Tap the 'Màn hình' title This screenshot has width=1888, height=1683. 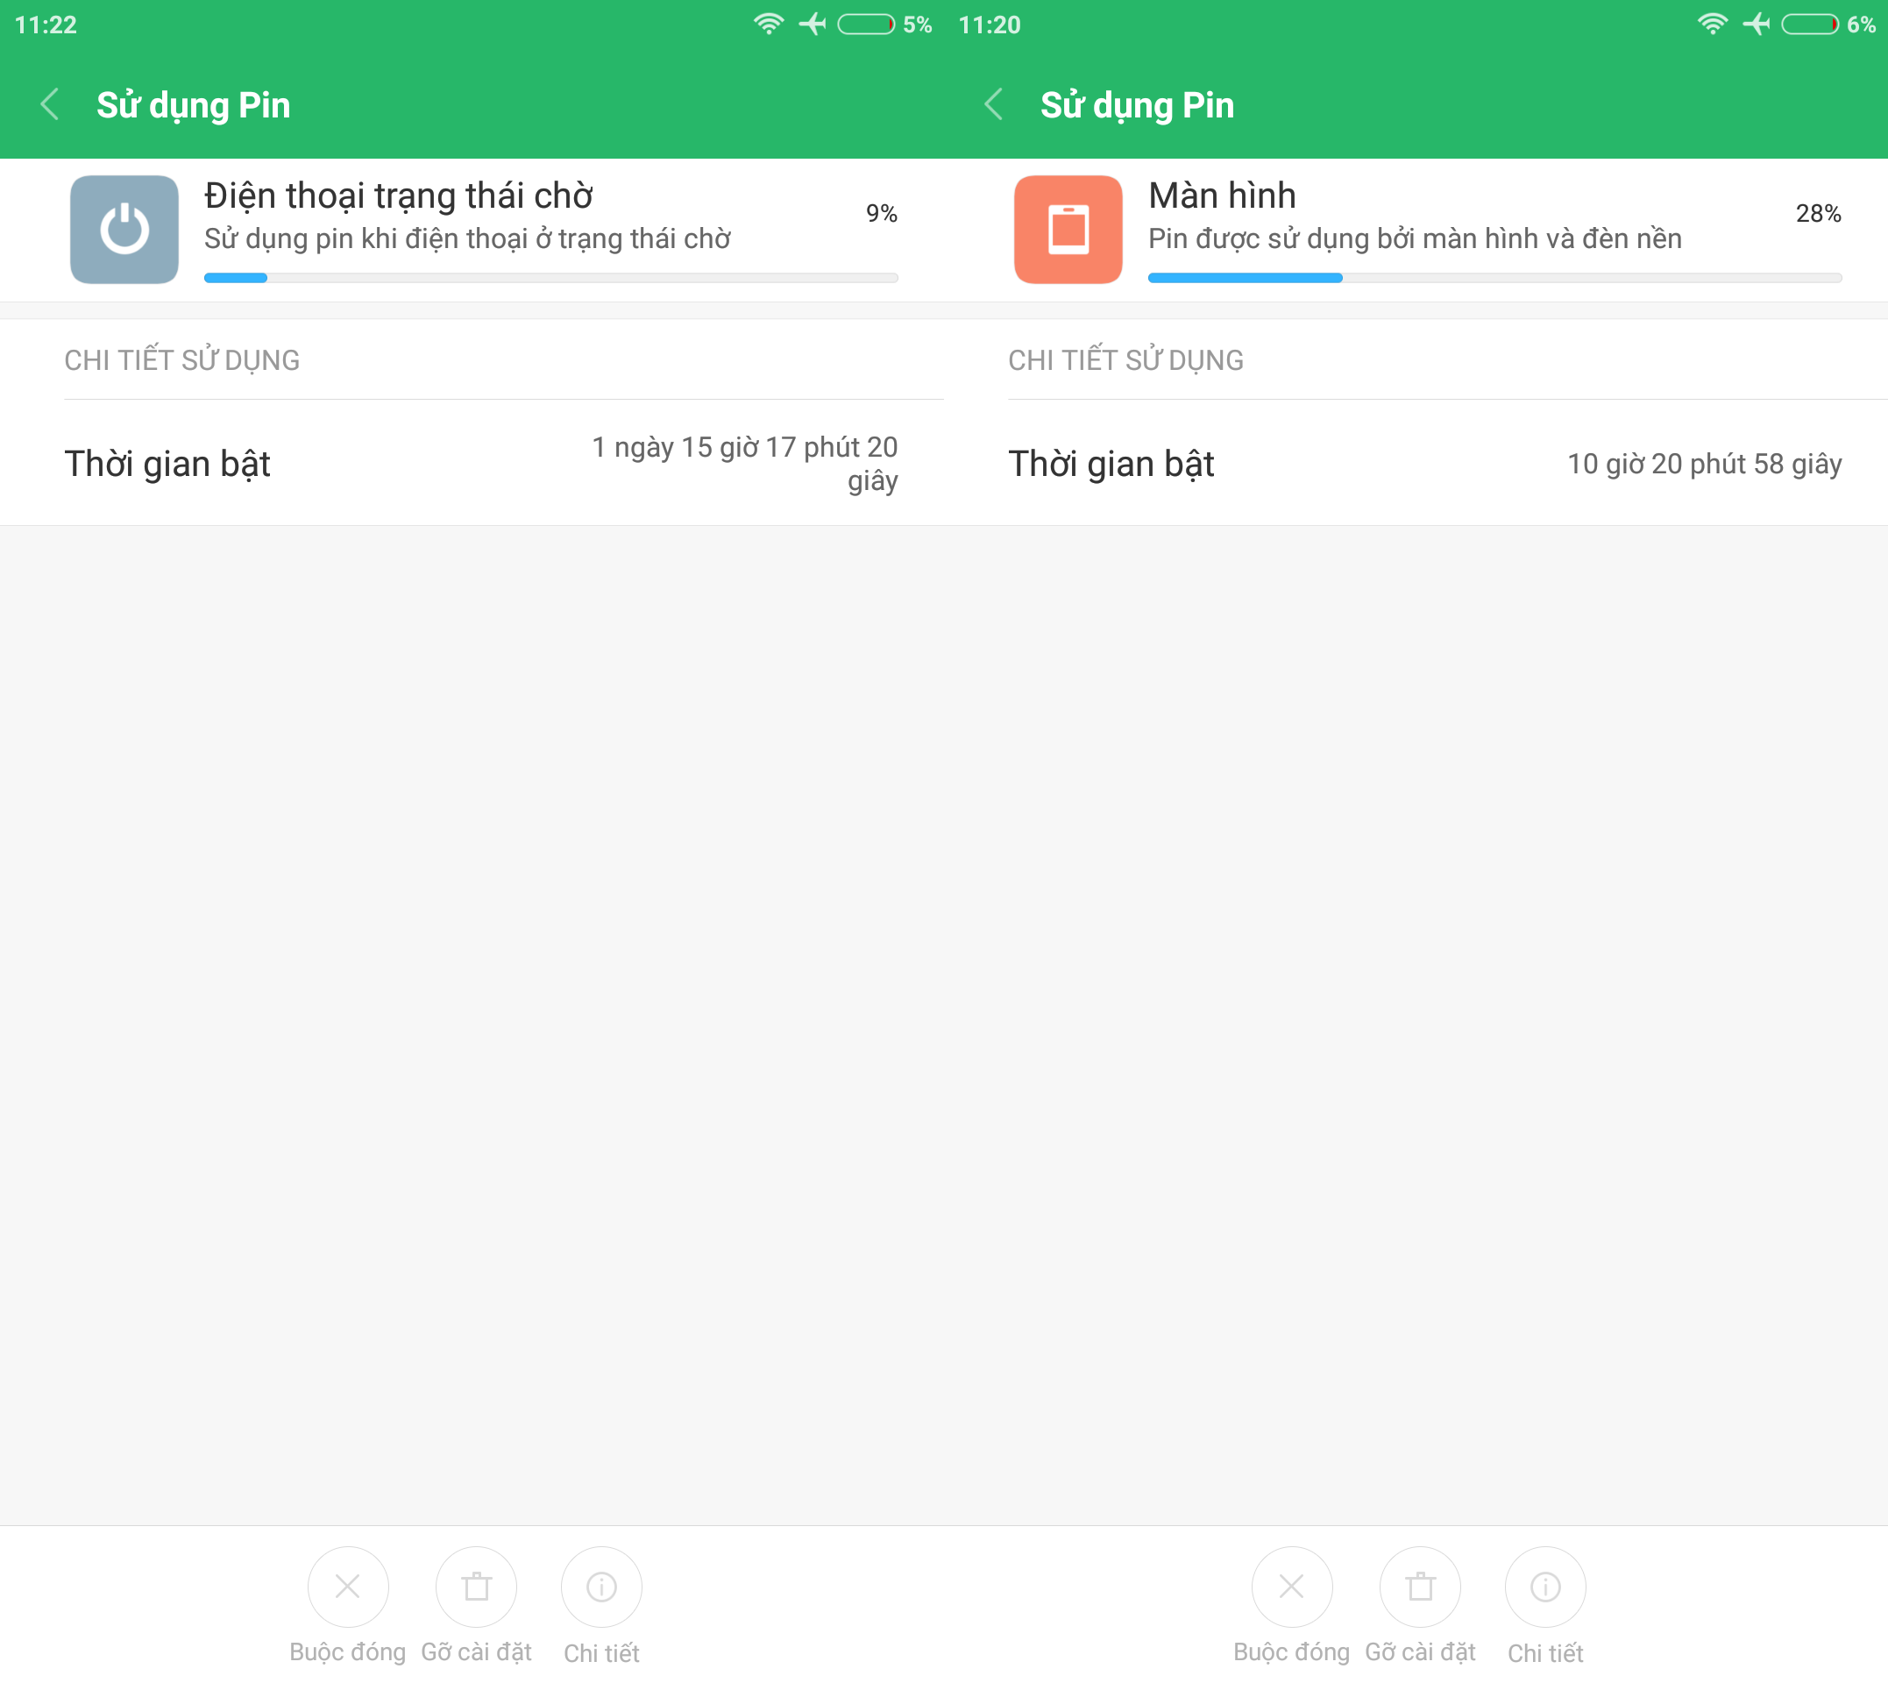1223,196
